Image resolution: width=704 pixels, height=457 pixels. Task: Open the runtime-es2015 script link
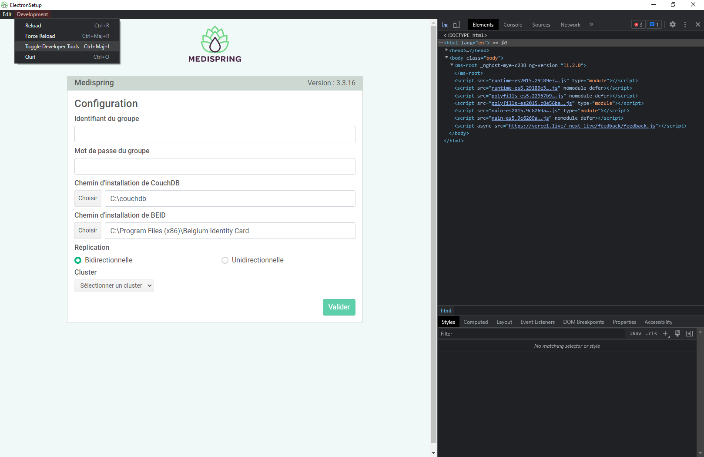[529, 81]
